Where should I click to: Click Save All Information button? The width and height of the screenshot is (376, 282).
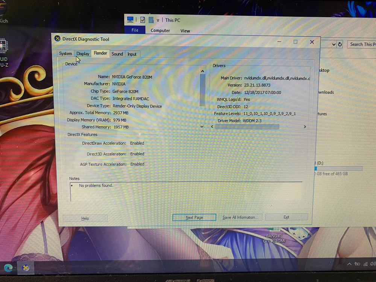(240, 217)
